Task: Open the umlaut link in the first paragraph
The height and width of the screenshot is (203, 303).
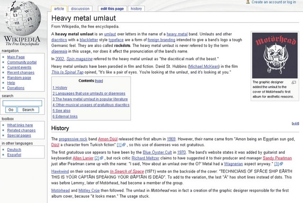Action: (110, 34)
